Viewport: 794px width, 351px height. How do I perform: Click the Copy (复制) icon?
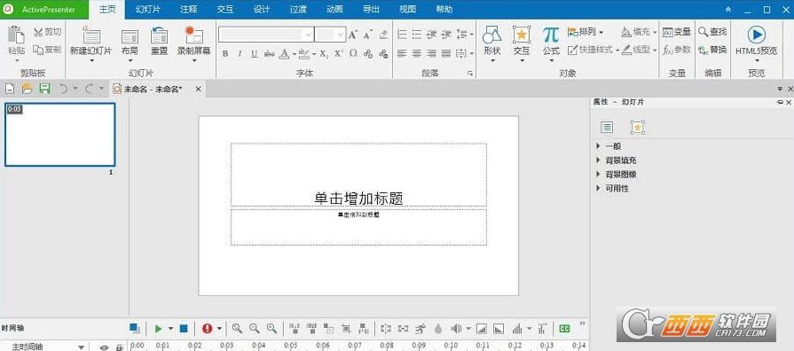[38, 50]
